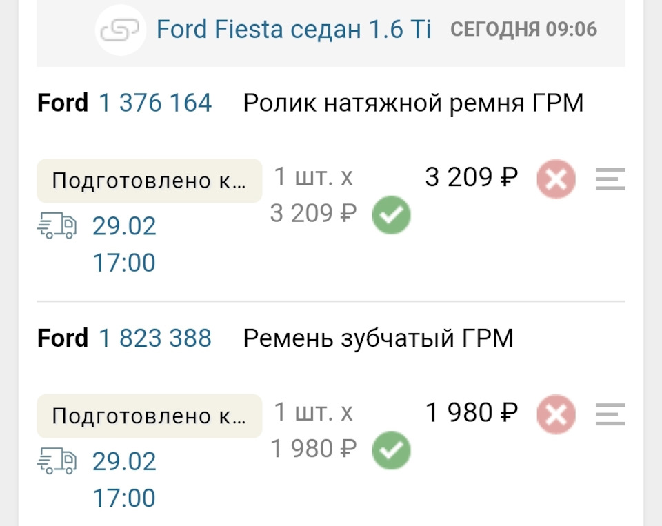Open delivery date 29.02 of the Ролик item
Image resolution: width=662 pixels, height=526 pixels.
click(x=125, y=226)
